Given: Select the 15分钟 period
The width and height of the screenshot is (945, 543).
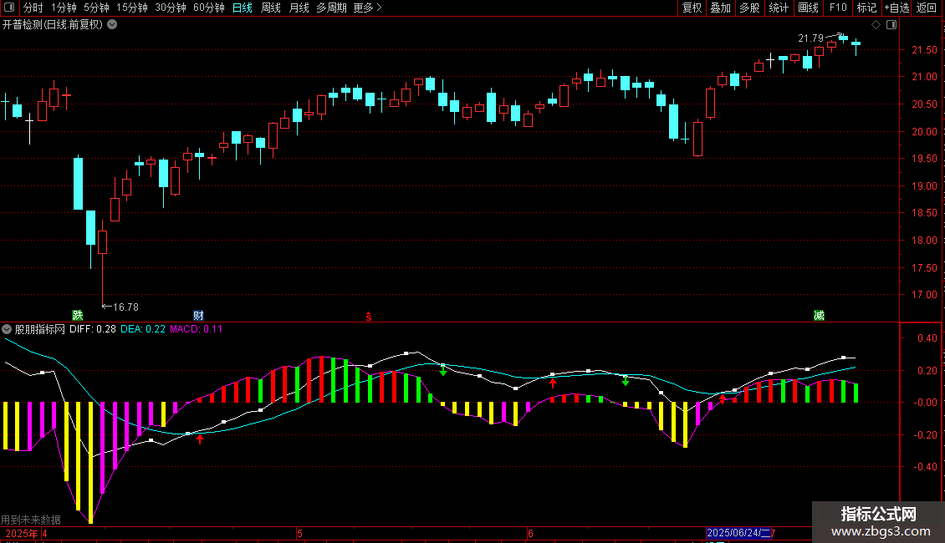Looking at the screenshot, I should coord(131,8).
